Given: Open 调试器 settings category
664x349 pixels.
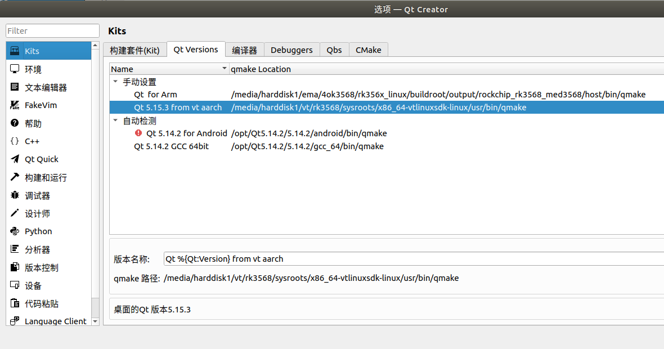Looking at the screenshot, I should 49,195.
